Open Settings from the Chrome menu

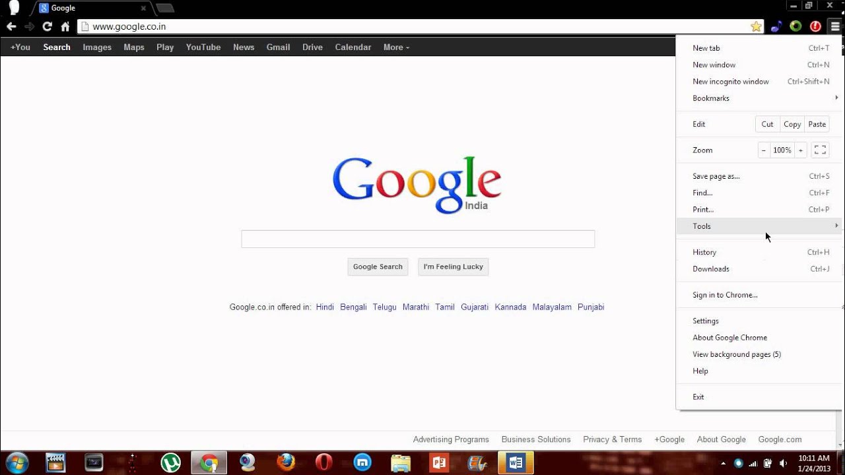click(759, 321)
